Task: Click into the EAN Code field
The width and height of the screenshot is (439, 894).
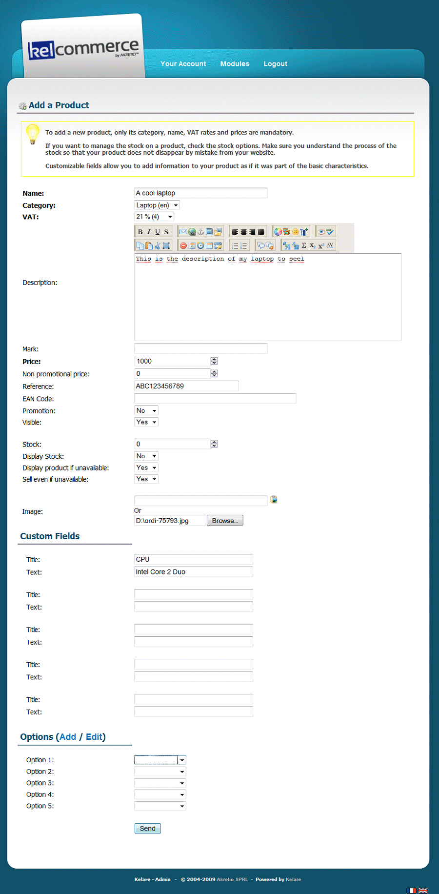Action: pyautogui.click(x=215, y=399)
